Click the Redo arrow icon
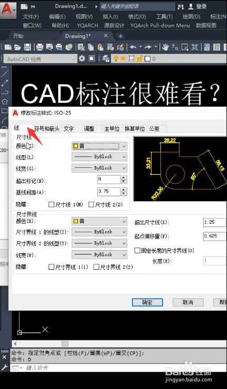Viewport: 227px width, 389px height. coord(148,46)
